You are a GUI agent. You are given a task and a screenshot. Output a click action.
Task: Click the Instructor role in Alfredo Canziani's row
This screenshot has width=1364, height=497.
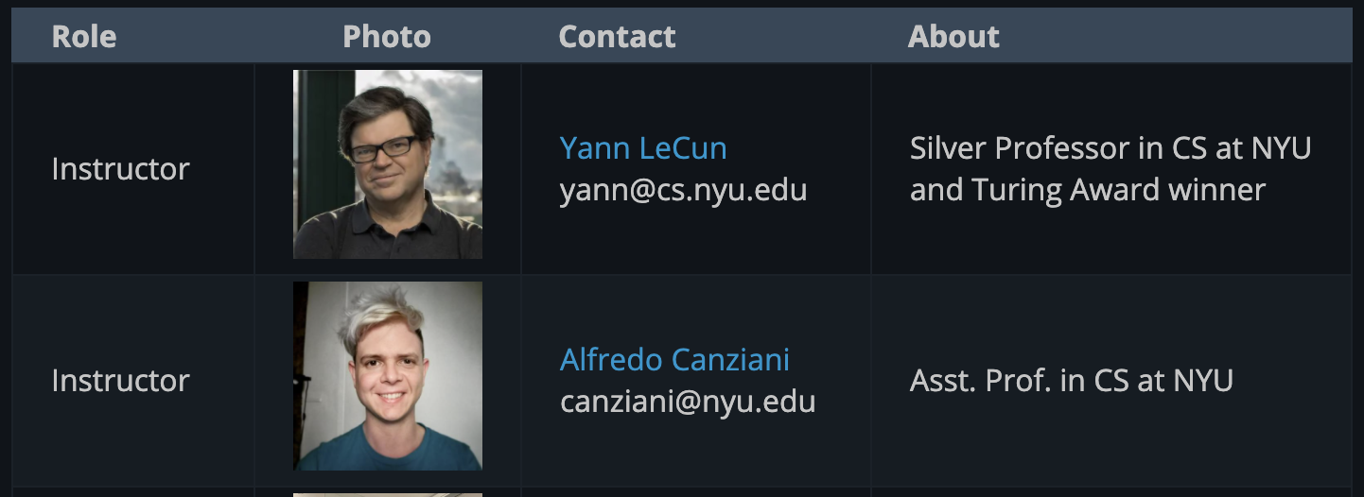(120, 381)
